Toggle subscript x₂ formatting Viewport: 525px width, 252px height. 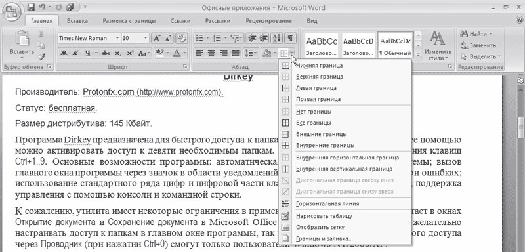[x=117, y=53]
